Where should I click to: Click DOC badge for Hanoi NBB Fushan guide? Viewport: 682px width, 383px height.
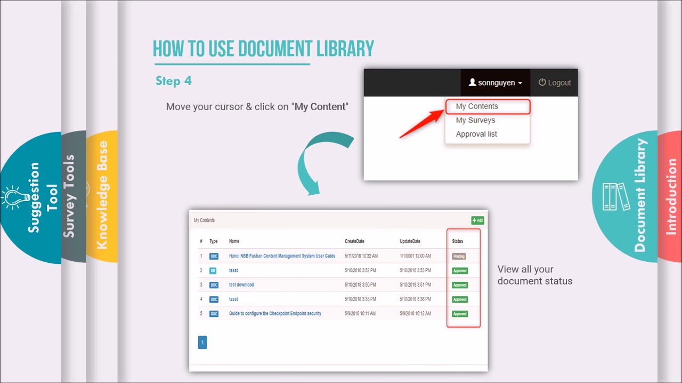coord(214,256)
